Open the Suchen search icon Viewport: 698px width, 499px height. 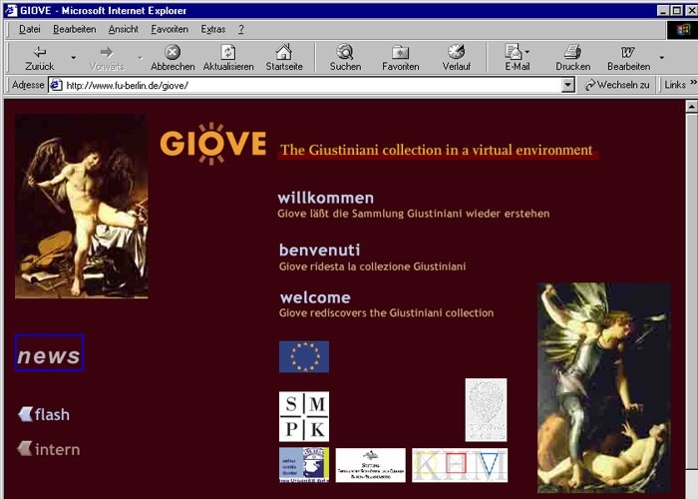pyautogui.click(x=345, y=52)
